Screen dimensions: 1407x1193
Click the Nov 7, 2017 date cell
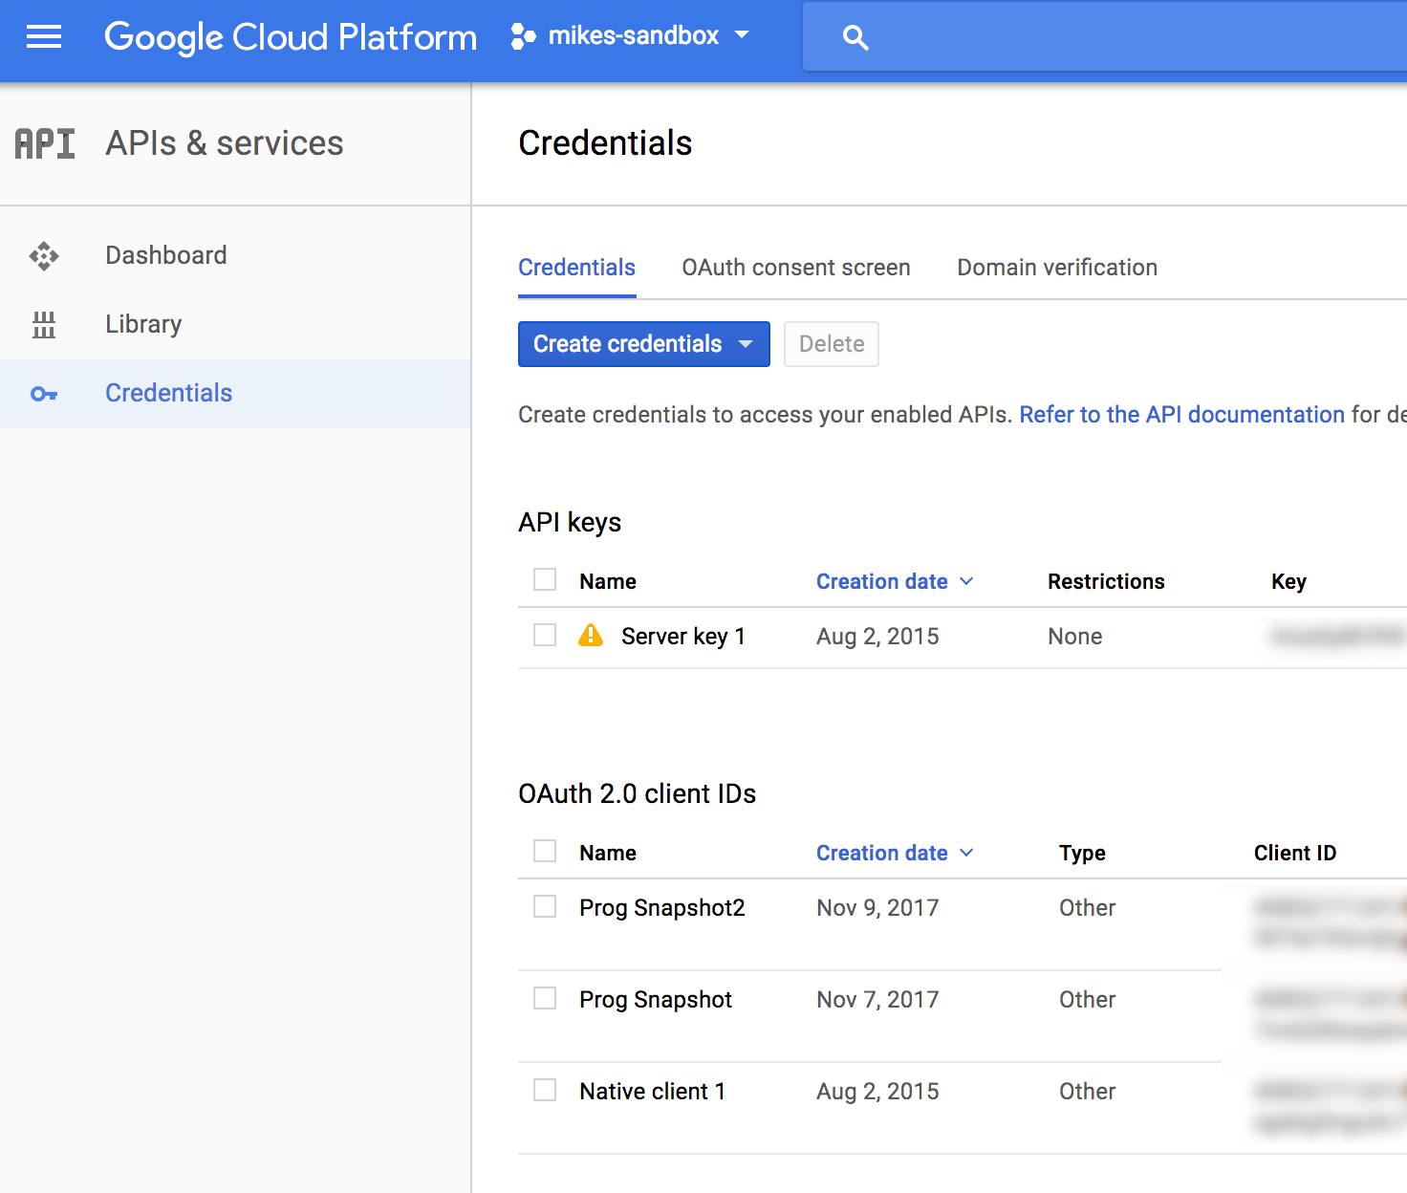tap(877, 1000)
